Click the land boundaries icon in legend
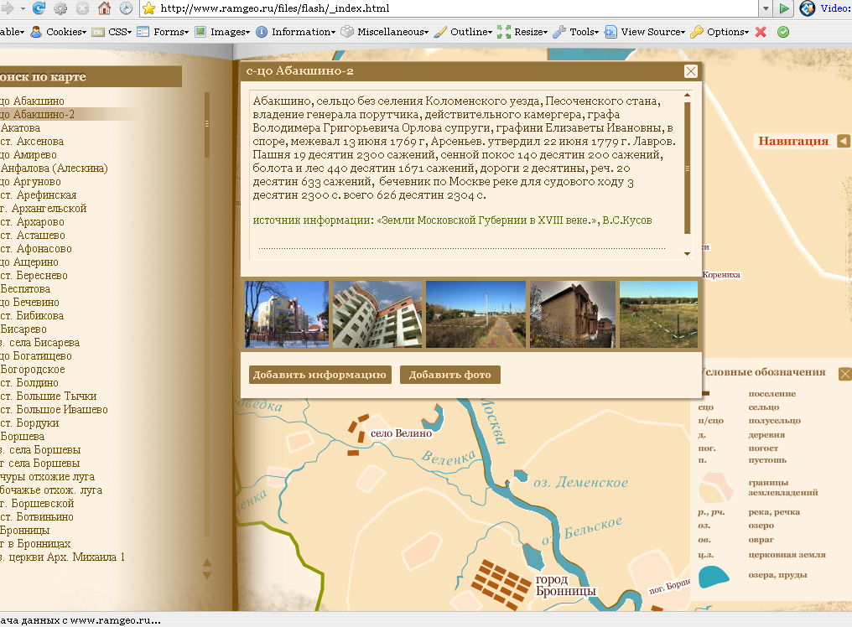This screenshot has height=627, width=852. pyautogui.click(x=716, y=487)
